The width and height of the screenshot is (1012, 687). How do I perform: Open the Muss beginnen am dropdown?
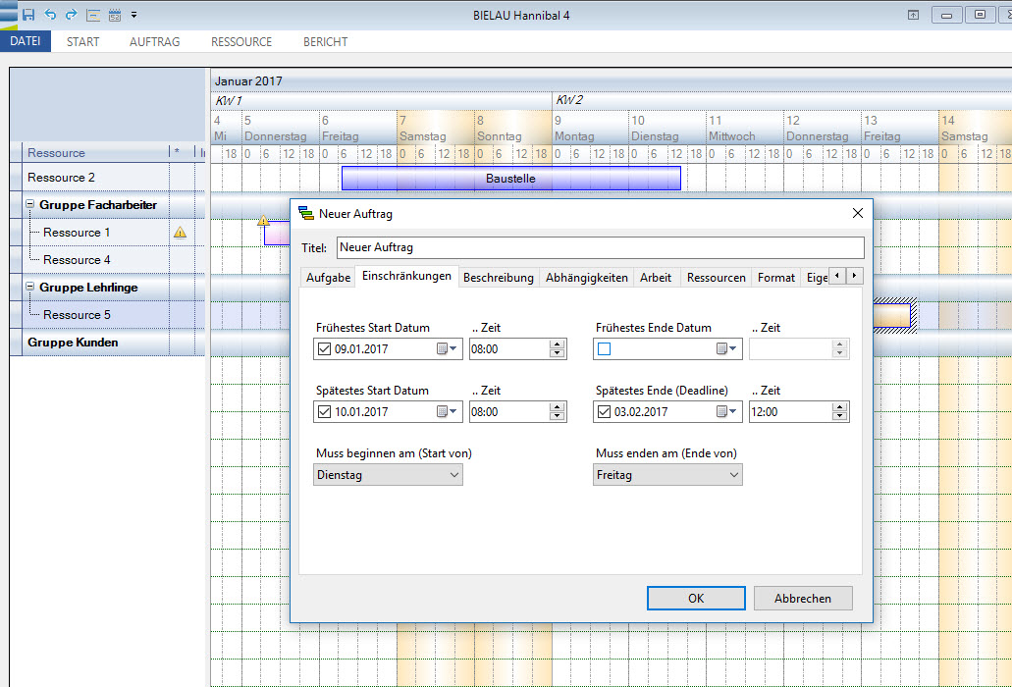coord(388,475)
